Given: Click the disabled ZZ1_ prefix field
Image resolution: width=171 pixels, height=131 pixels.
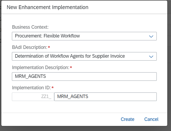Looking at the screenshot, I should 33,97.
